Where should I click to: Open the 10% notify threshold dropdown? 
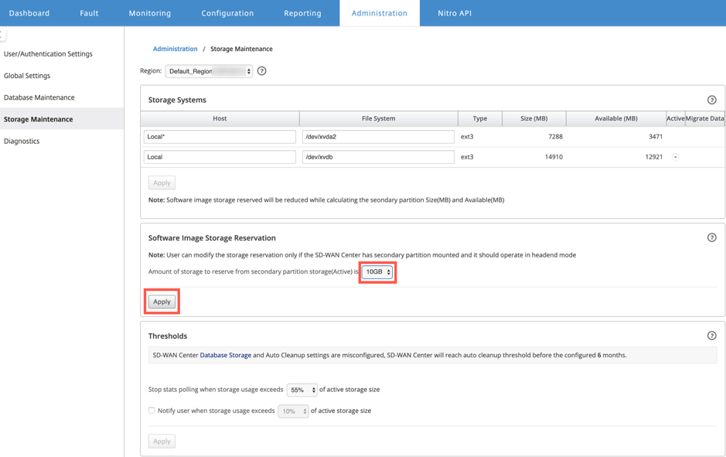click(293, 411)
